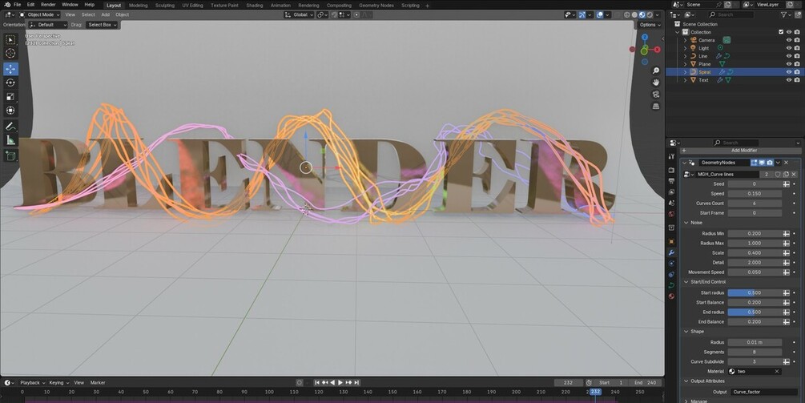Open the View Layer properties tab
805x403 pixels.
coord(671,192)
